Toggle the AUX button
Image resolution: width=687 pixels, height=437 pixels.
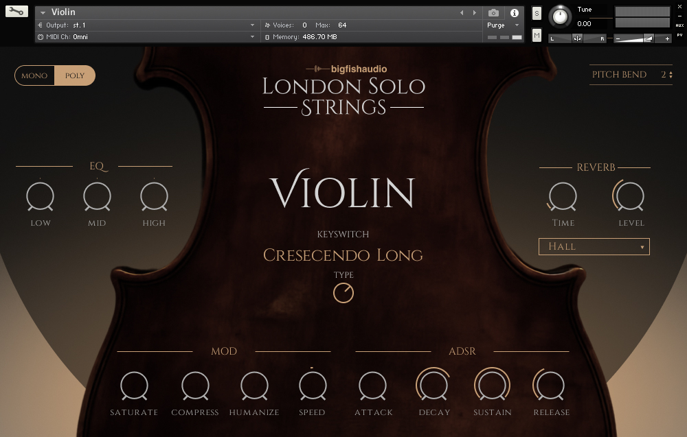679,25
